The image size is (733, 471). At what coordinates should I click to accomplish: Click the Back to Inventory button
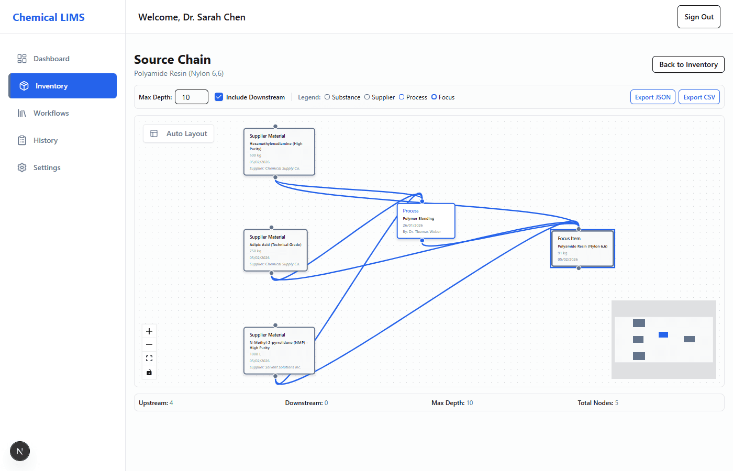688,64
